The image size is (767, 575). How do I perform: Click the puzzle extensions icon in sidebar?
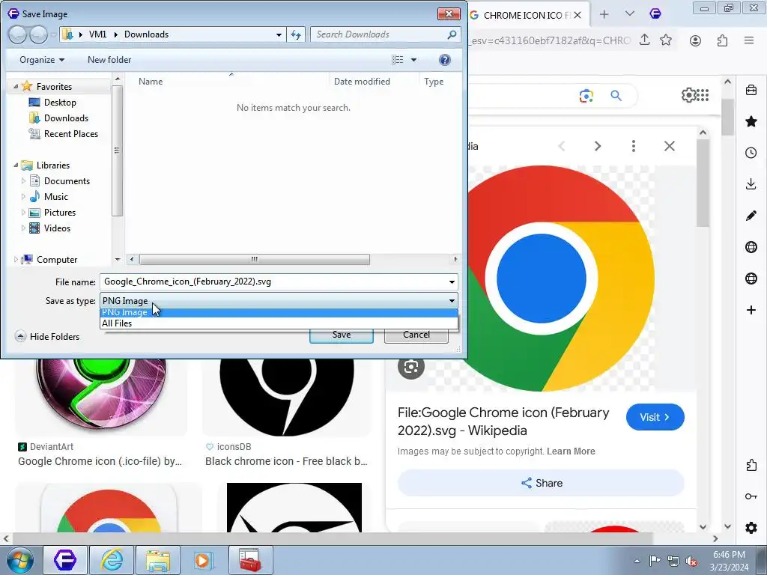[x=751, y=465]
